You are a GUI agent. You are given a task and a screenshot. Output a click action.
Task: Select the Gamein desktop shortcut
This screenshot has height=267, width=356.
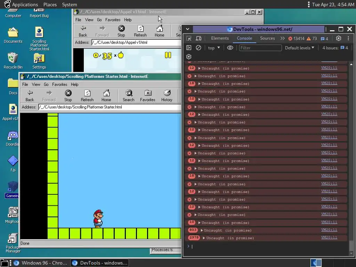coord(12,190)
